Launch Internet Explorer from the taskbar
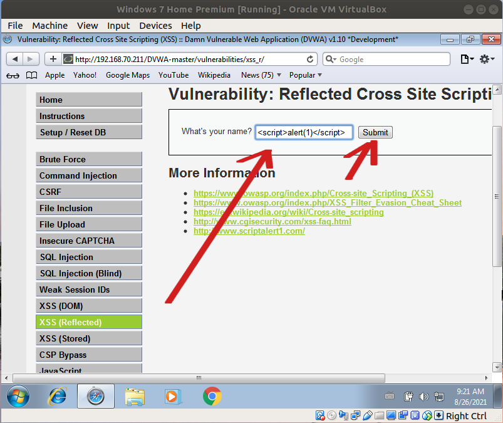The width and height of the screenshot is (503, 423). pos(57,396)
